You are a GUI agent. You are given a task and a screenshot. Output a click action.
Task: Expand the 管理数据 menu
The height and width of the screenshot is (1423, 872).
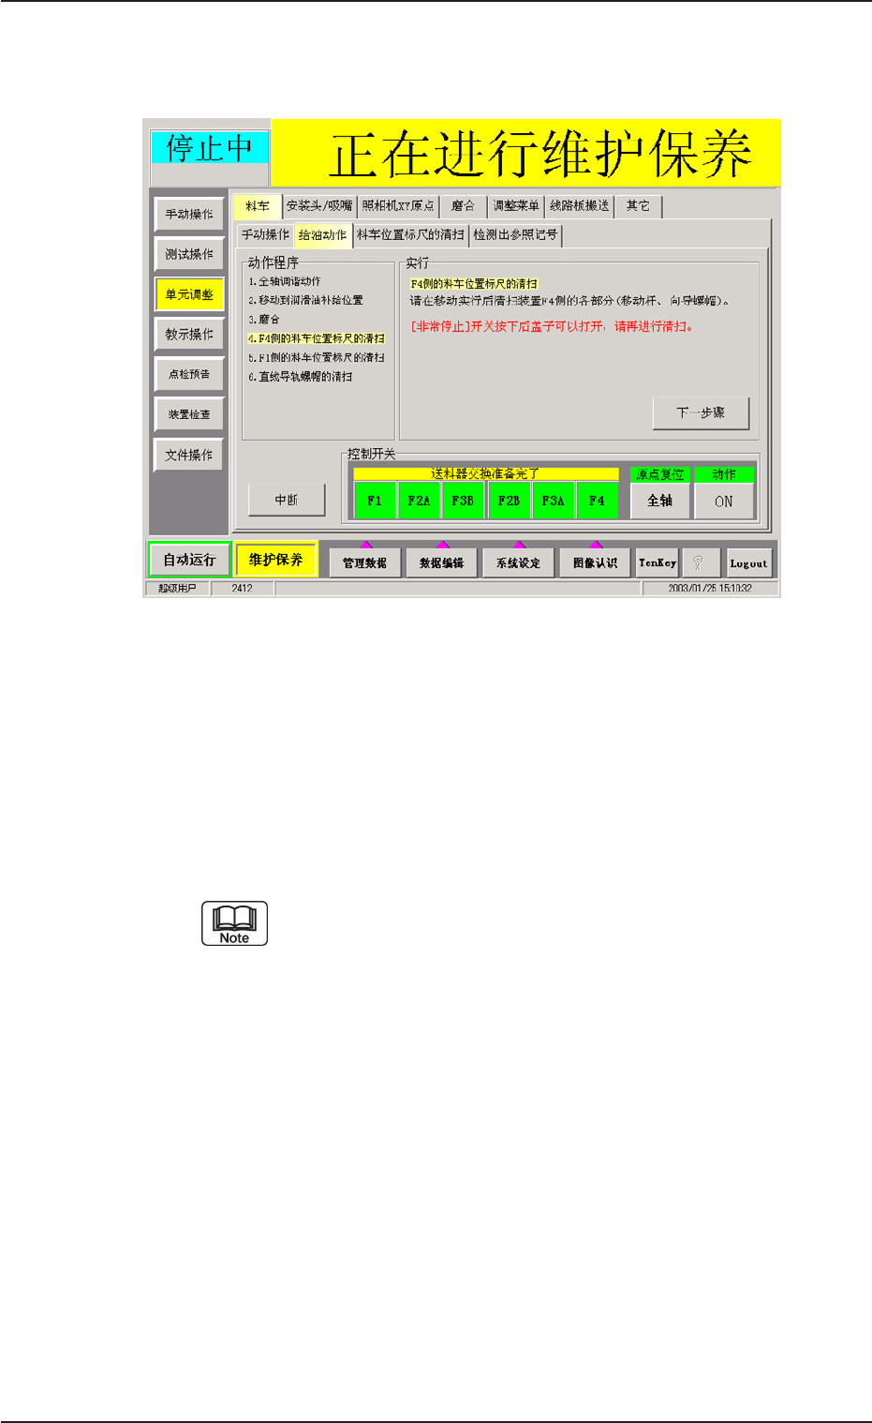pos(364,562)
